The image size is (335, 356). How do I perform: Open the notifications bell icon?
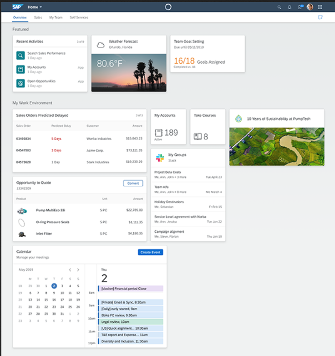[289, 7]
